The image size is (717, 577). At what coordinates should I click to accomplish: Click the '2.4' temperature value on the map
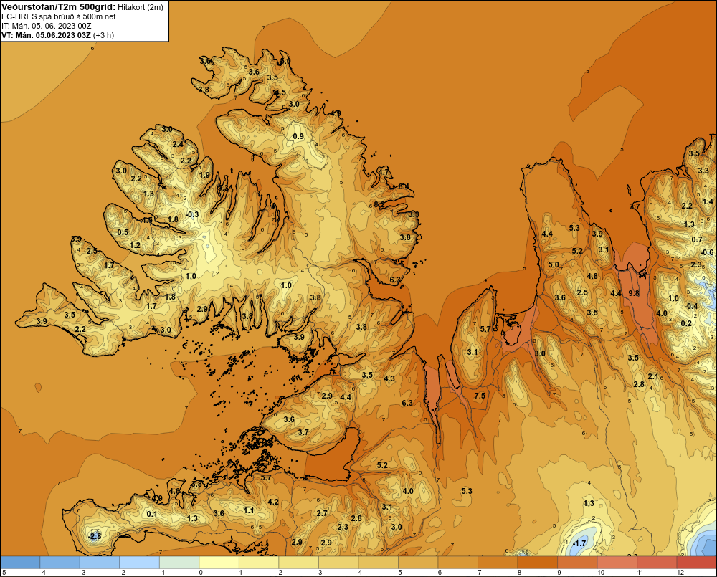tap(178, 144)
